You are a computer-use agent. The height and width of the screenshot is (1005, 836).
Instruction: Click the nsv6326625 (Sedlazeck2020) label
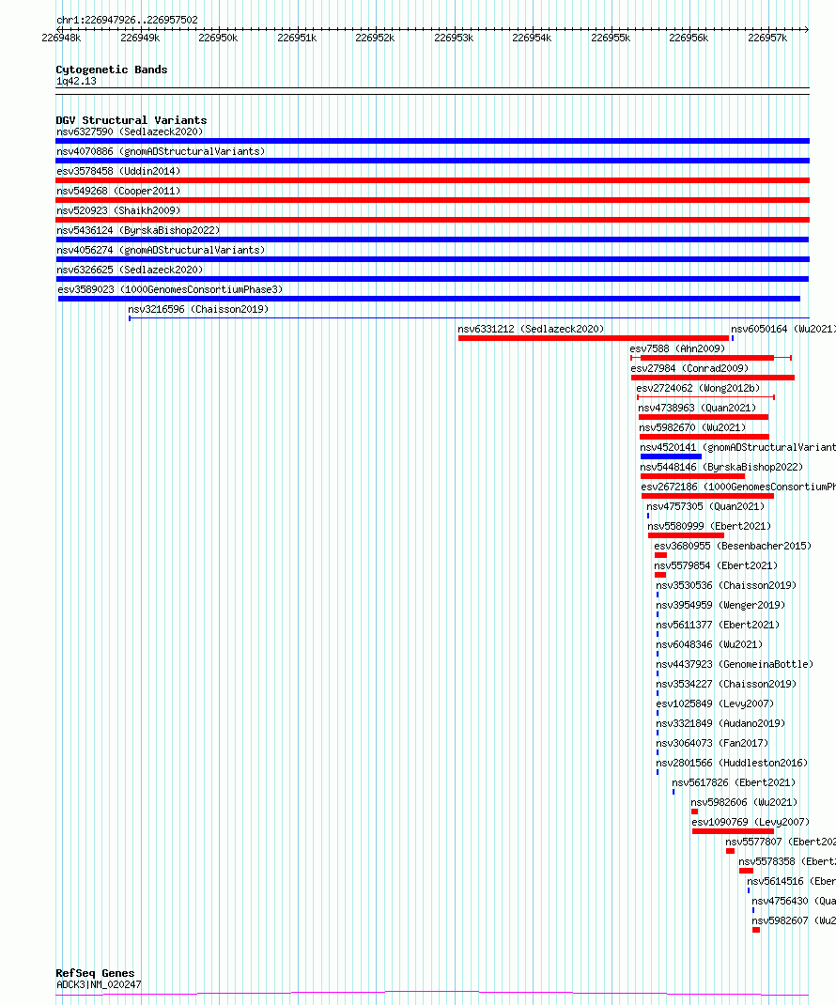(x=130, y=270)
